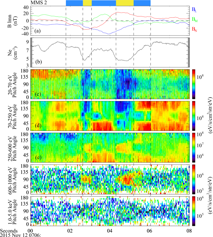Screen dimensions: 213x237
Task: Click the dark 90° dropout in panel (c)
Action: (128, 83)
